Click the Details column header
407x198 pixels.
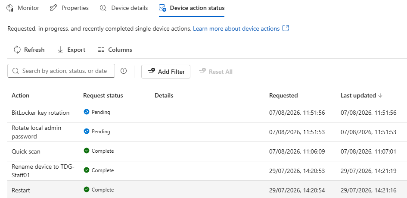pyautogui.click(x=164, y=95)
